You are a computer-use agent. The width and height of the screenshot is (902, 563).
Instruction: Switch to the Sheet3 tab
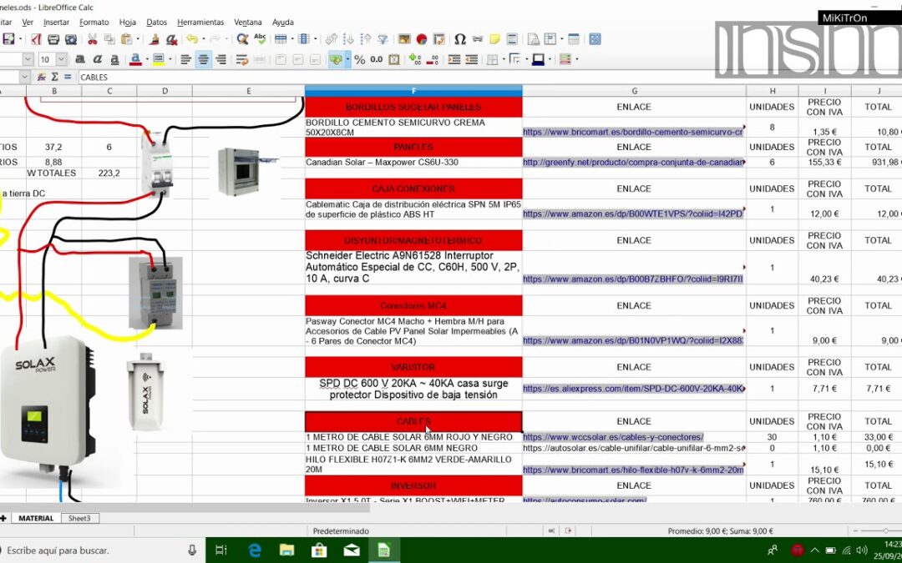[79, 518]
